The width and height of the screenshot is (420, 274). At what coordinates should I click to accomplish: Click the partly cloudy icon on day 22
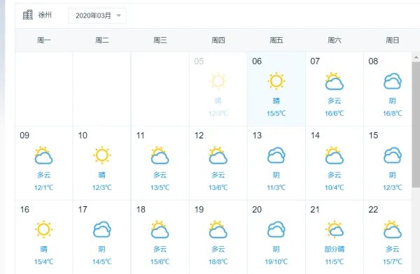click(393, 229)
